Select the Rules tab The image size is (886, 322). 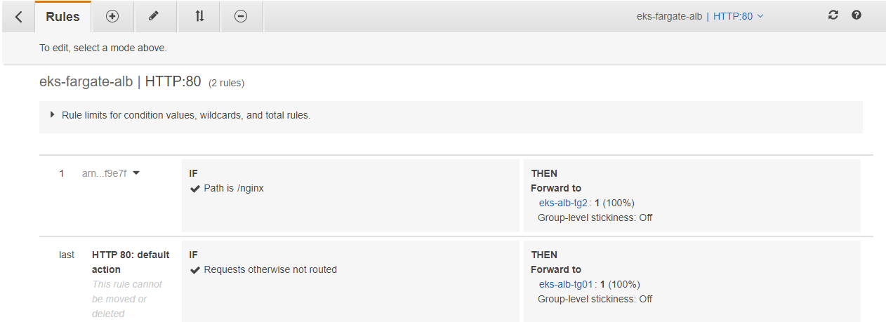62,16
